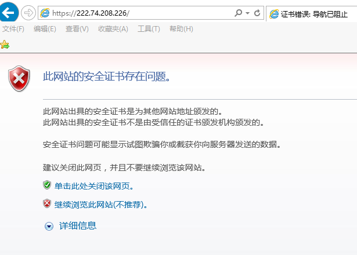Open the 文件(F) menu
This screenshot has width=357, height=255.
pyautogui.click(x=13, y=29)
